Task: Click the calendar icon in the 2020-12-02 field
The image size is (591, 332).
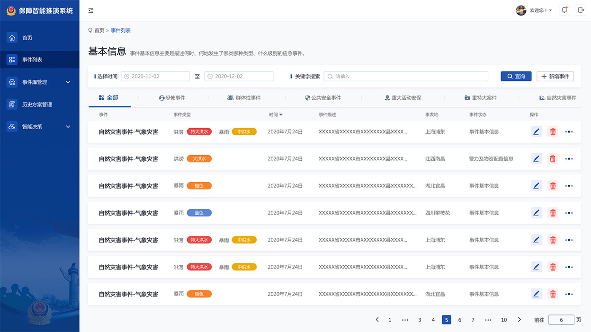Action: click(x=210, y=76)
